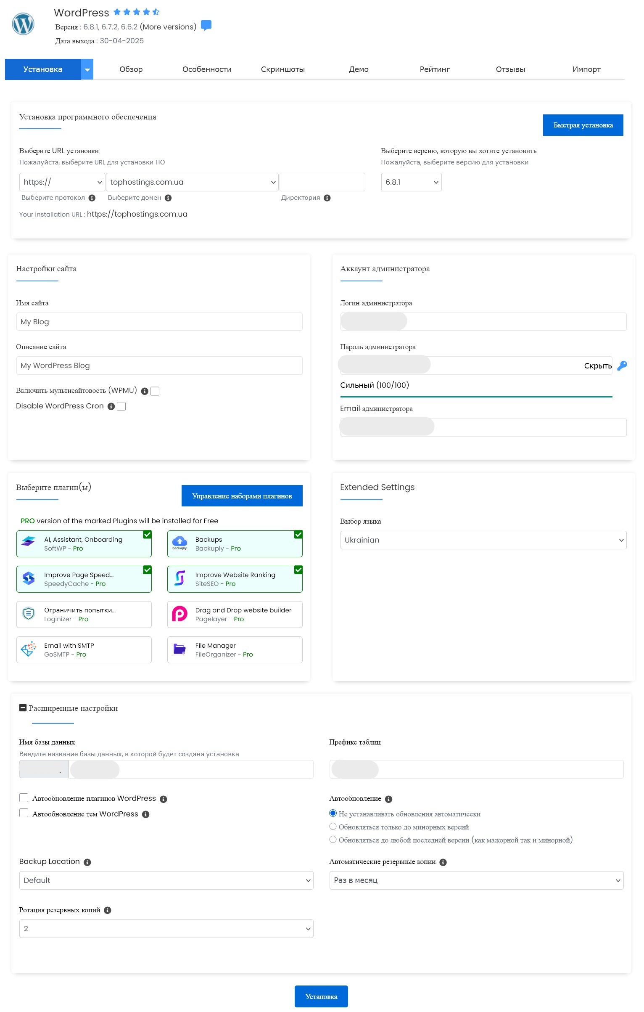This screenshot has width=644, height=1012.
Task: Click info icon beside Disable WordPress Cron
Action: tap(111, 406)
